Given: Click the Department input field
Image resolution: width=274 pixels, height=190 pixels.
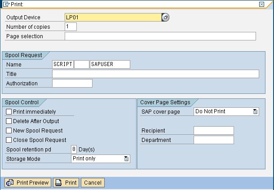Looking at the screenshot, I should 214,140.
